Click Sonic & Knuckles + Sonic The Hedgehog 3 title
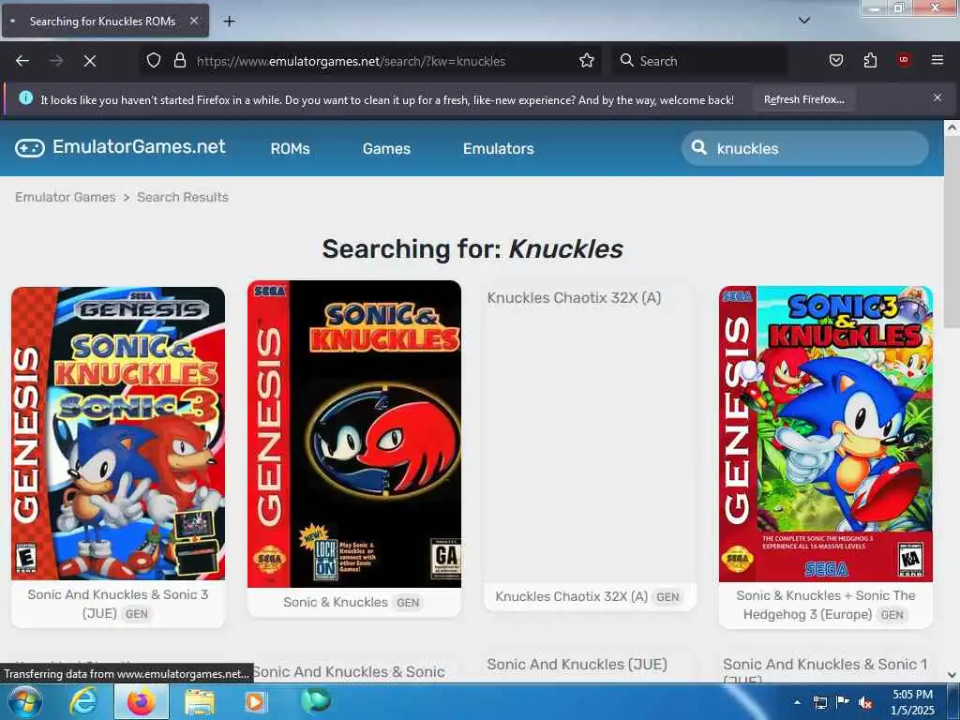Screen dimensions: 960x720 (825, 605)
